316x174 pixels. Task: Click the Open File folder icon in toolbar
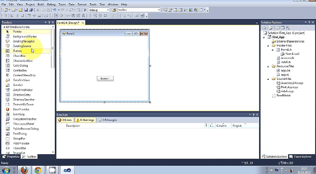tap(21, 10)
